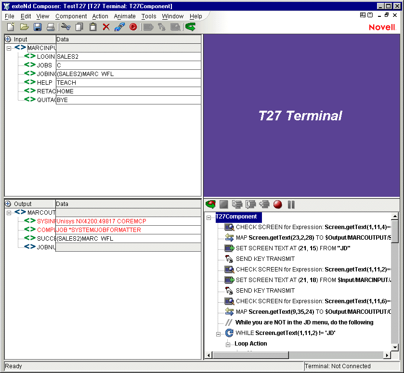Collapse the MARCOUTPUT tree node

9,213
